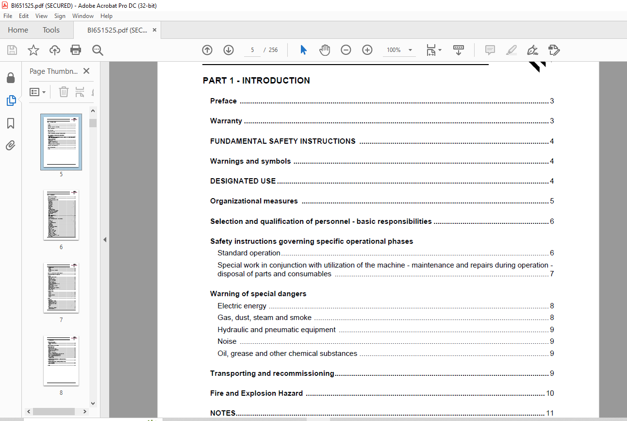Open the File menu
This screenshot has height=421, width=627.
point(8,16)
